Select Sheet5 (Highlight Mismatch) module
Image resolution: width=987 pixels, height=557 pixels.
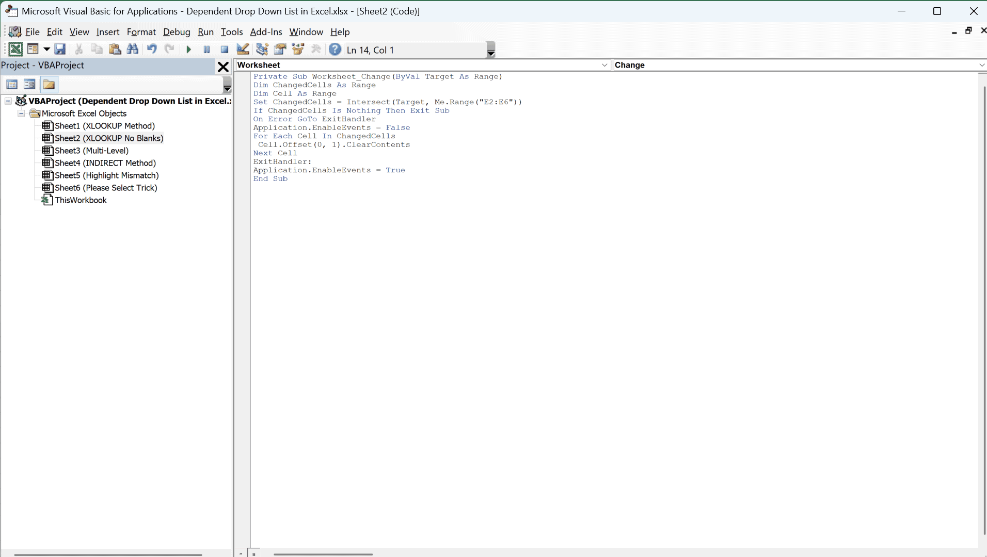pyautogui.click(x=107, y=175)
